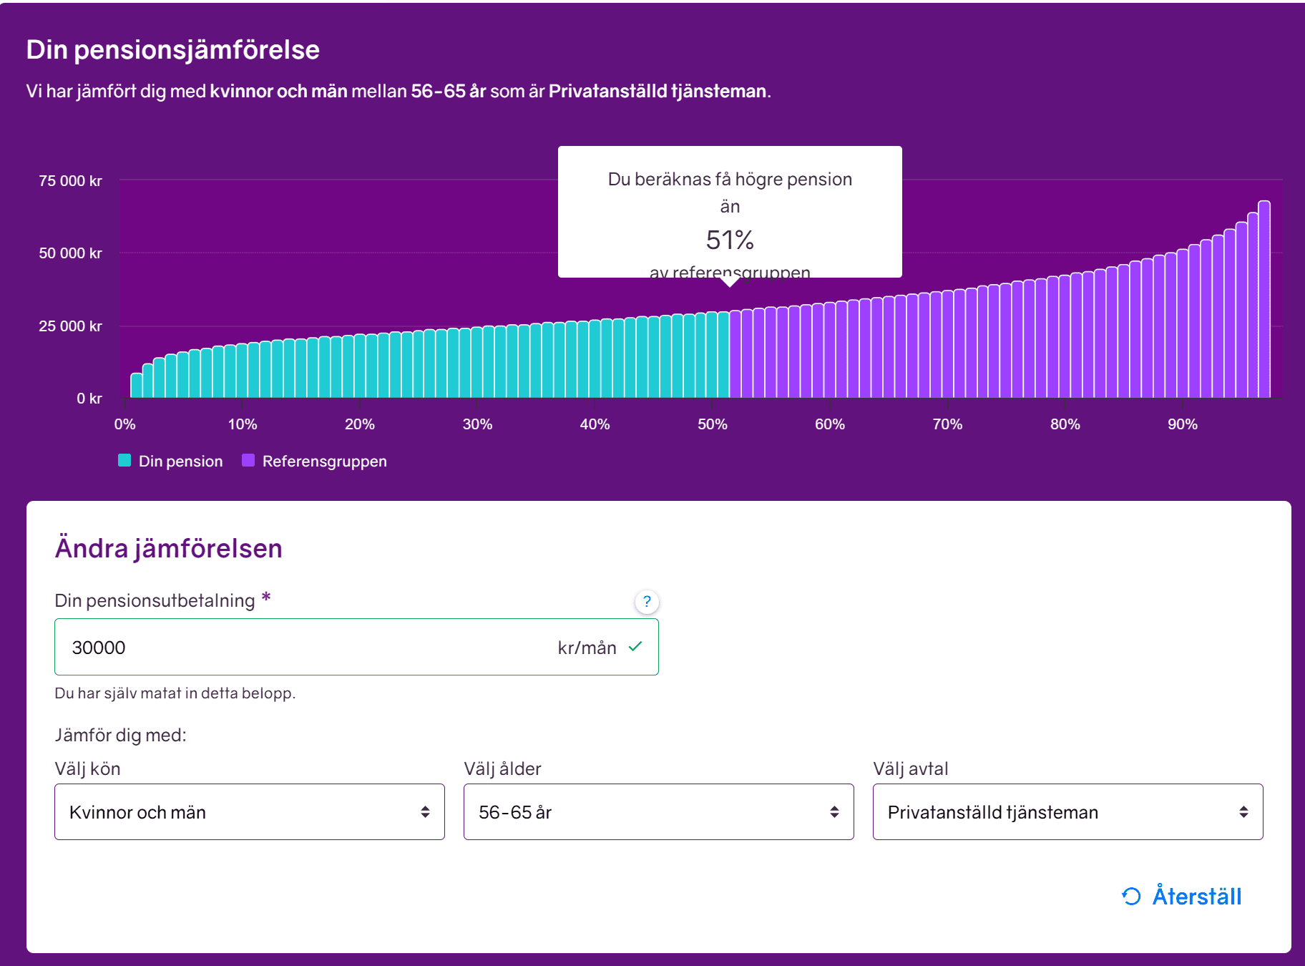Click the teal Din pension legend square
This screenshot has width=1305, height=966.
(124, 461)
